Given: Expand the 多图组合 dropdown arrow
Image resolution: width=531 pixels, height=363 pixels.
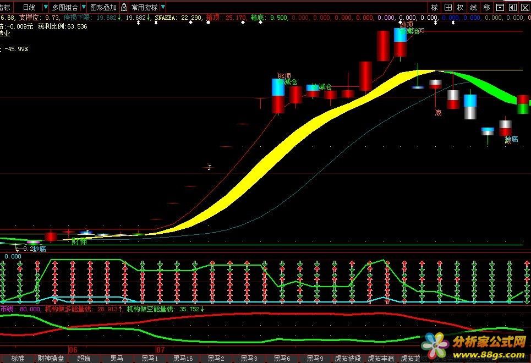Looking at the screenshot, I should coord(83,7).
